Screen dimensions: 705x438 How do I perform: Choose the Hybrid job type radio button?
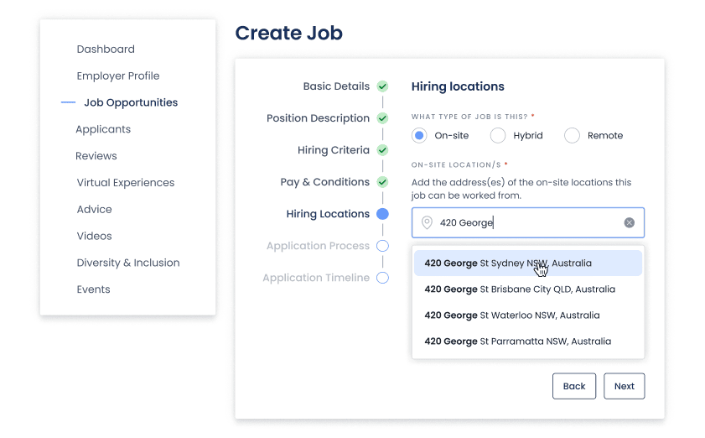click(x=498, y=136)
